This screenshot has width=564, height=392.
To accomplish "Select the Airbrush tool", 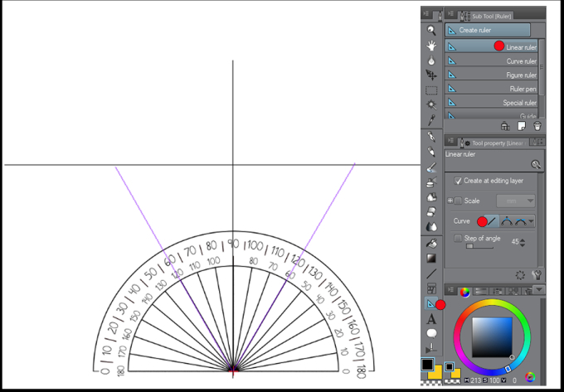I will (x=431, y=181).
